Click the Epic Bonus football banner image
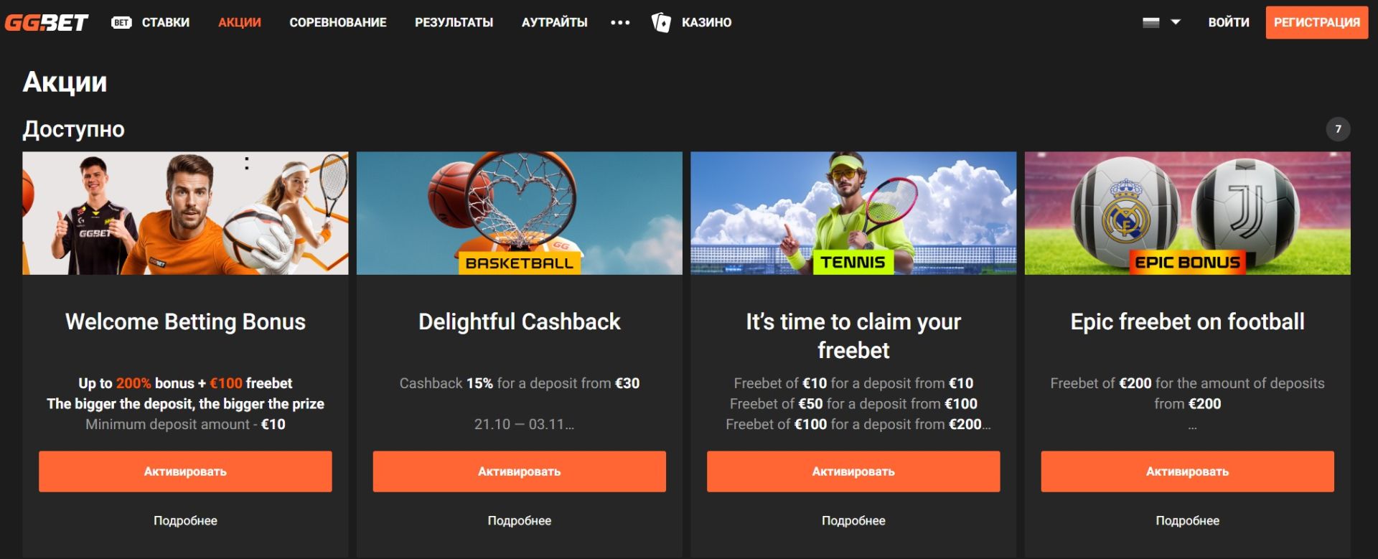The width and height of the screenshot is (1378, 559). (1188, 213)
